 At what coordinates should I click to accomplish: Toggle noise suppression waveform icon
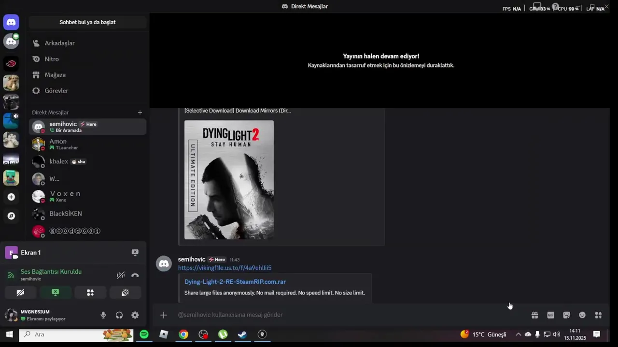pyautogui.click(x=121, y=275)
